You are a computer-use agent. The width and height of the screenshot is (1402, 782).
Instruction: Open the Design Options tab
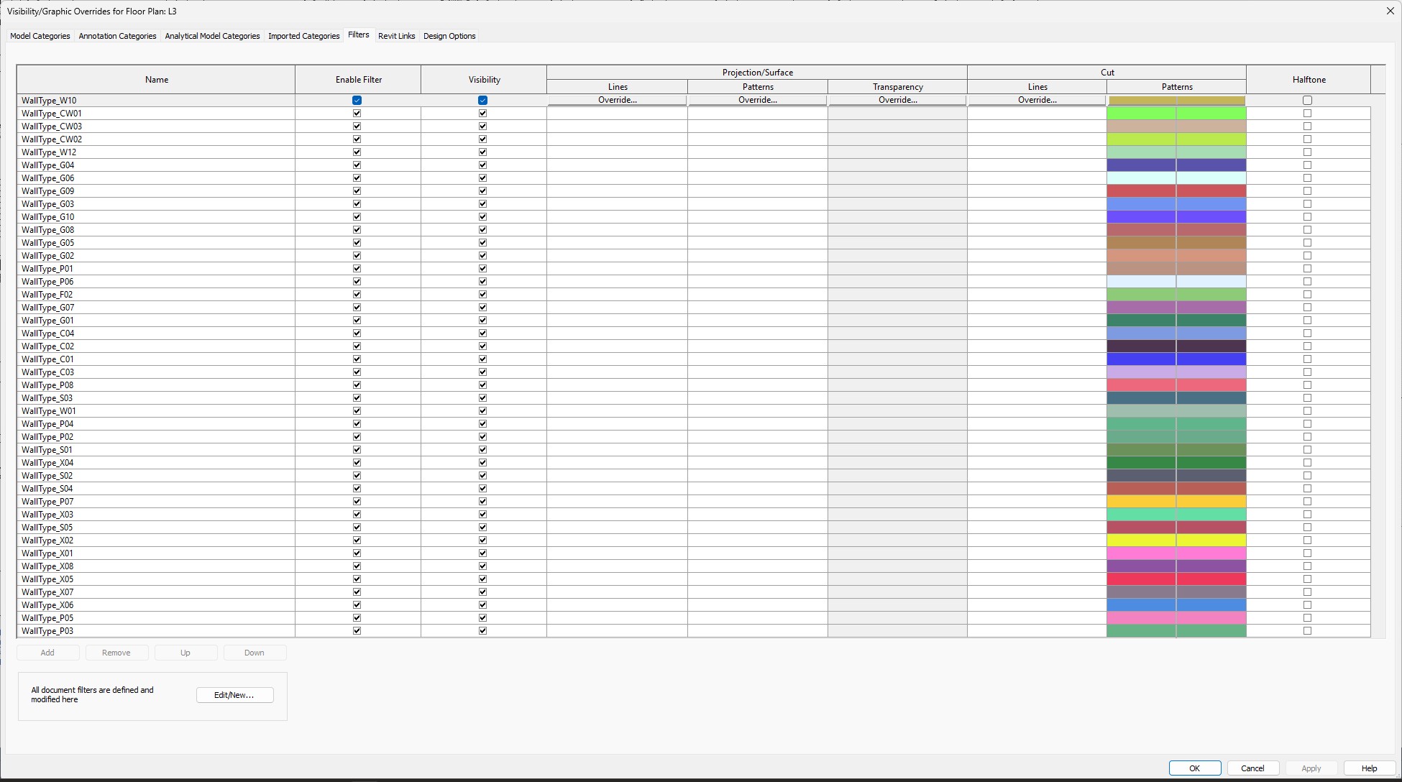coord(449,36)
